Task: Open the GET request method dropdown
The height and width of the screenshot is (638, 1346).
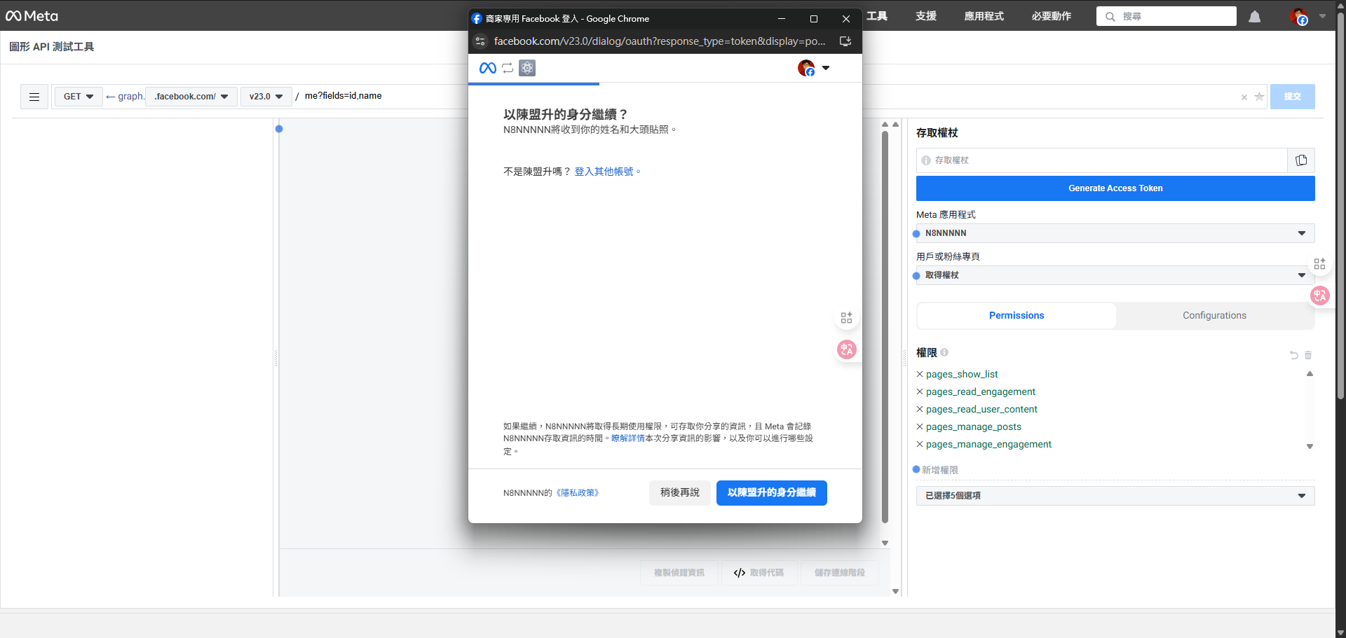Action: coord(78,97)
